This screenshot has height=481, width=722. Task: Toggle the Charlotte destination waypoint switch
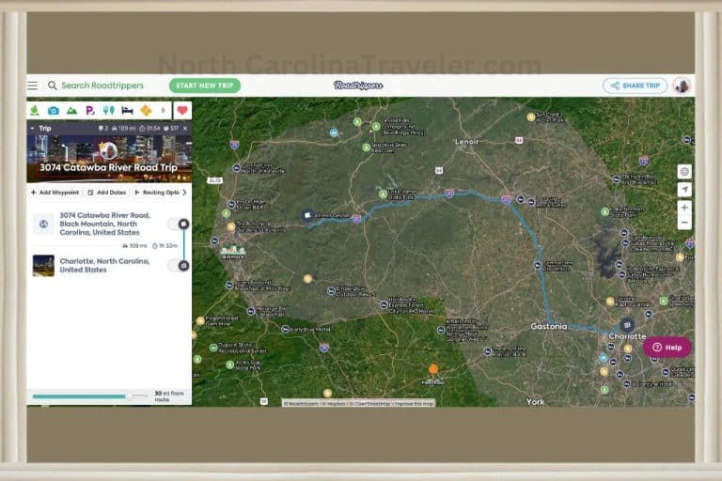[x=179, y=266]
